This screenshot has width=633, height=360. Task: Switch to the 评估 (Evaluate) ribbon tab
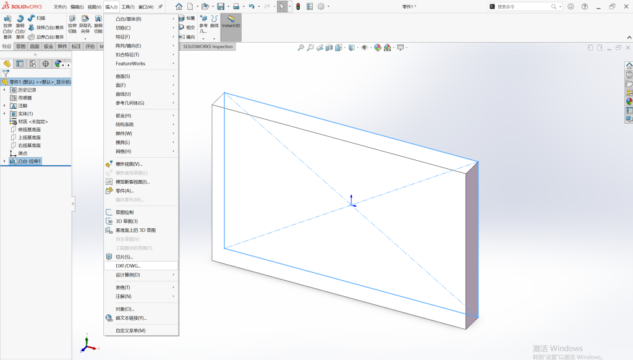[x=90, y=46]
